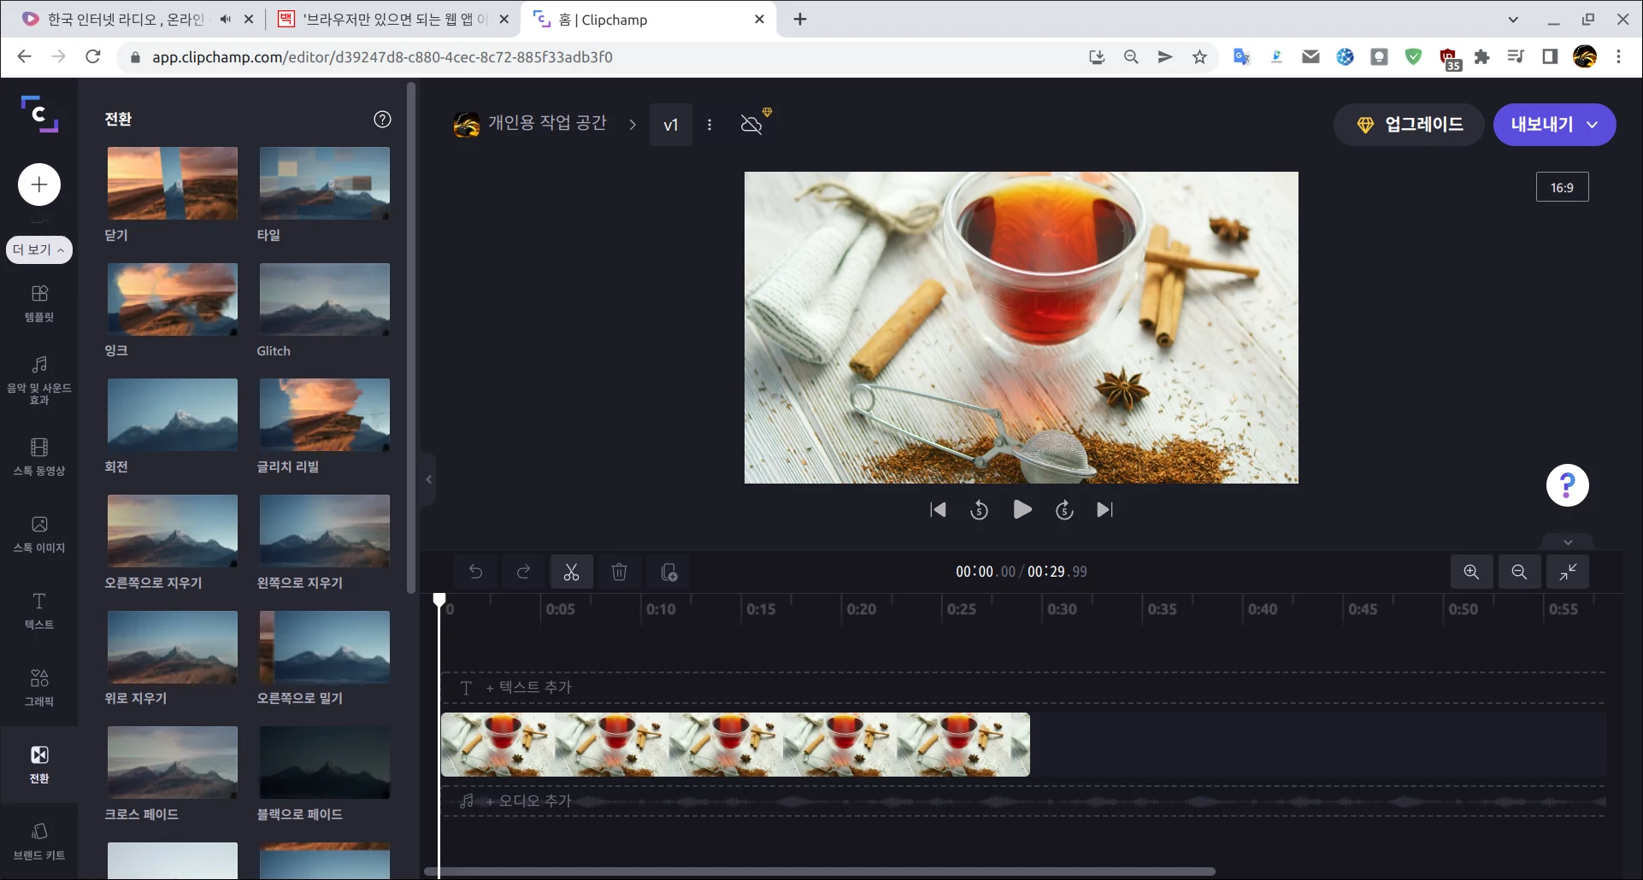Select the Glitch transition thumbnail
1643x880 pixels.
[x=325, y=299]
